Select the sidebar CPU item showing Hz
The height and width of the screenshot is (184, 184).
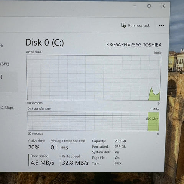2,46
